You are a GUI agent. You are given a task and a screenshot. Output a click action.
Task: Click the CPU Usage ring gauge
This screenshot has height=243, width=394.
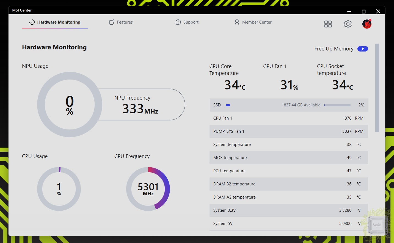[x=59, y=189]
